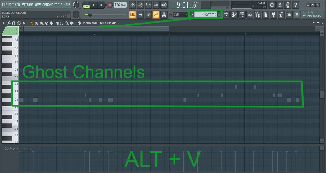This screenshot has height=173, width=326.
Task: Select the Playback scrub tool
Action: pyautogui.click(x=72, y=23)
